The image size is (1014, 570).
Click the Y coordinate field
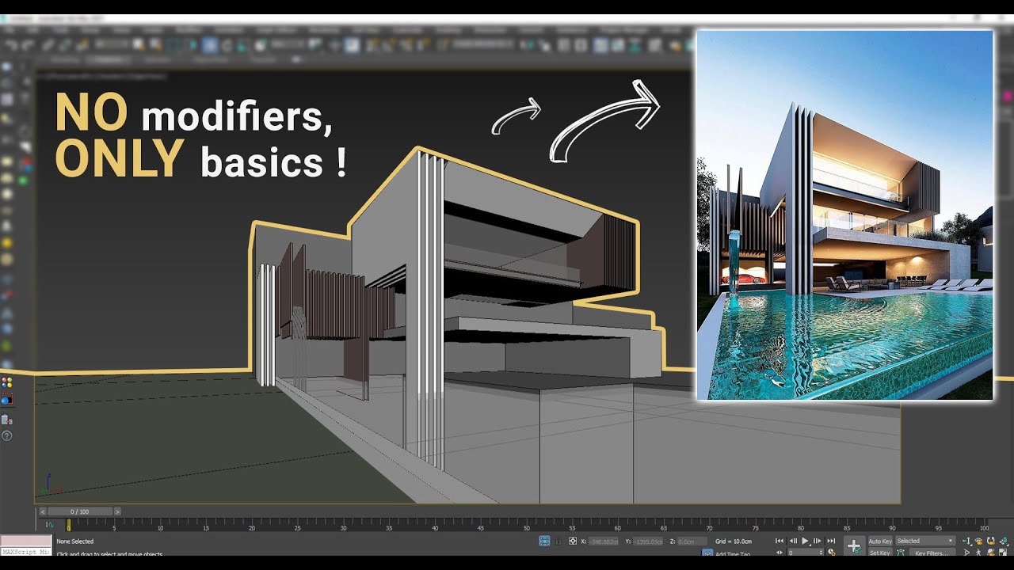648,541
